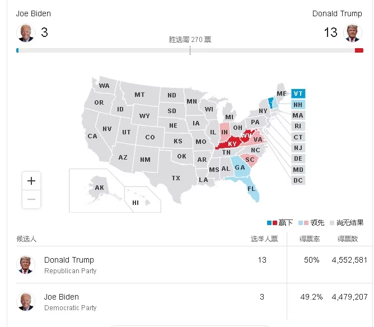374x327 pixels.
Task: Click the Joe Biden name in table
Action: (62, 297)
